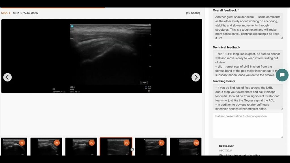Image resolution: width=290 pixels, height=163 pixels.
Task: Grab the Overall feedback resize handle
Action: (x=282, y=38)
